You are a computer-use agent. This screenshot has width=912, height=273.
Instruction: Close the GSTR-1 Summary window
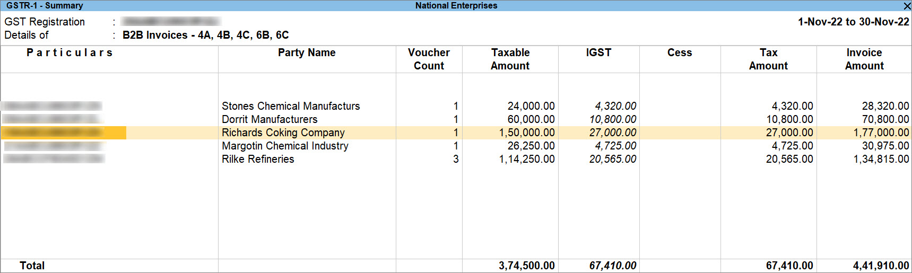click(907, 6)
